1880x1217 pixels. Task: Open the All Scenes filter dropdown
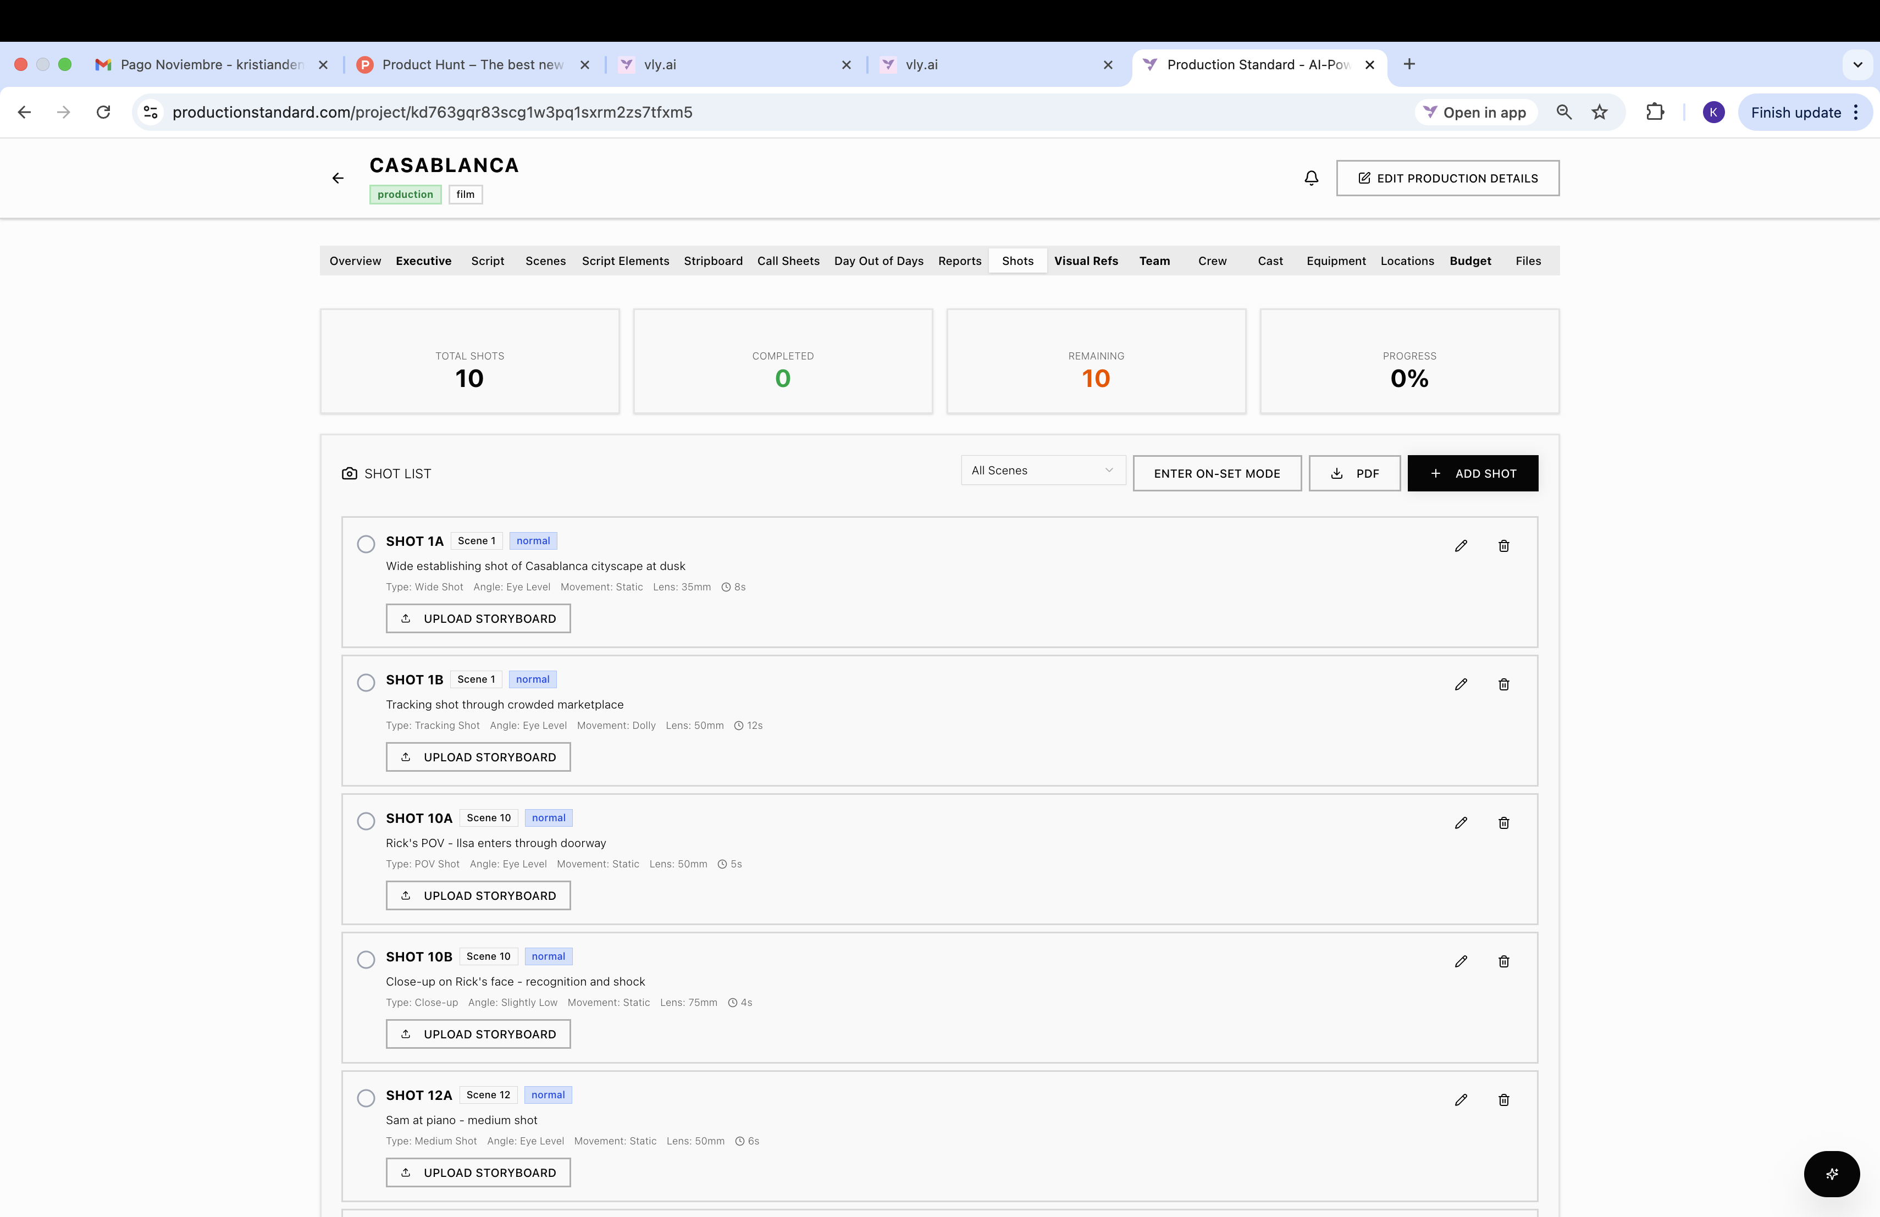point(1043,470)
